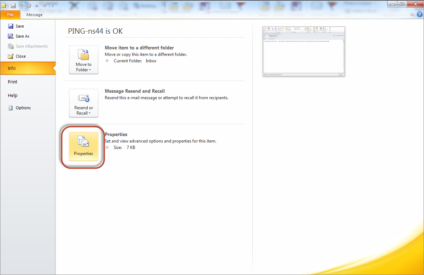The width and height of the screenshot is (424, 275).
Task: Open the Help section in the sidebar
Action: click(x=13, y=95)
